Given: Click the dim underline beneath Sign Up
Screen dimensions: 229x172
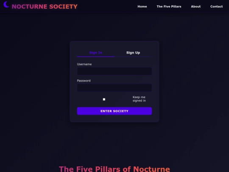Looking at the screenshot, I should 133,56.
